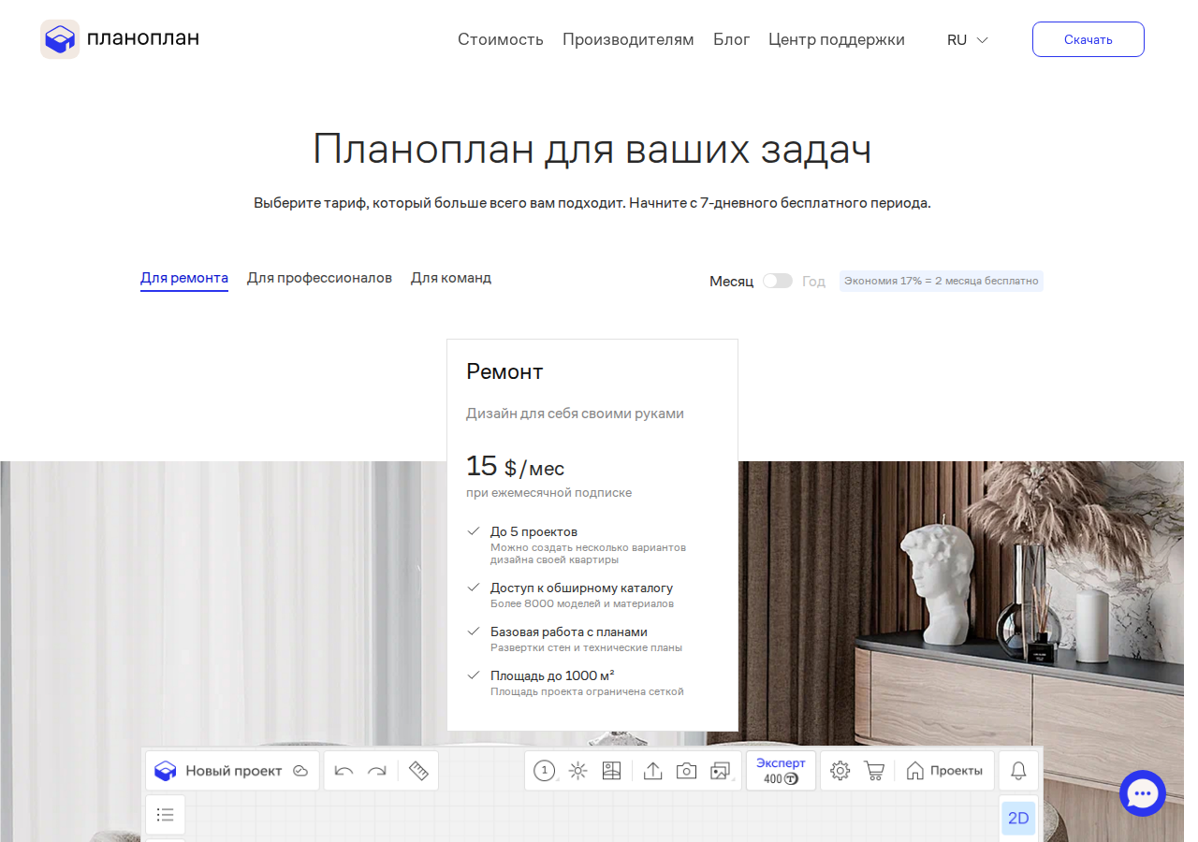The width and height of the screenshot is (1198, 842).
Task: Open the Производителям menu item
Action: point(628,39)
